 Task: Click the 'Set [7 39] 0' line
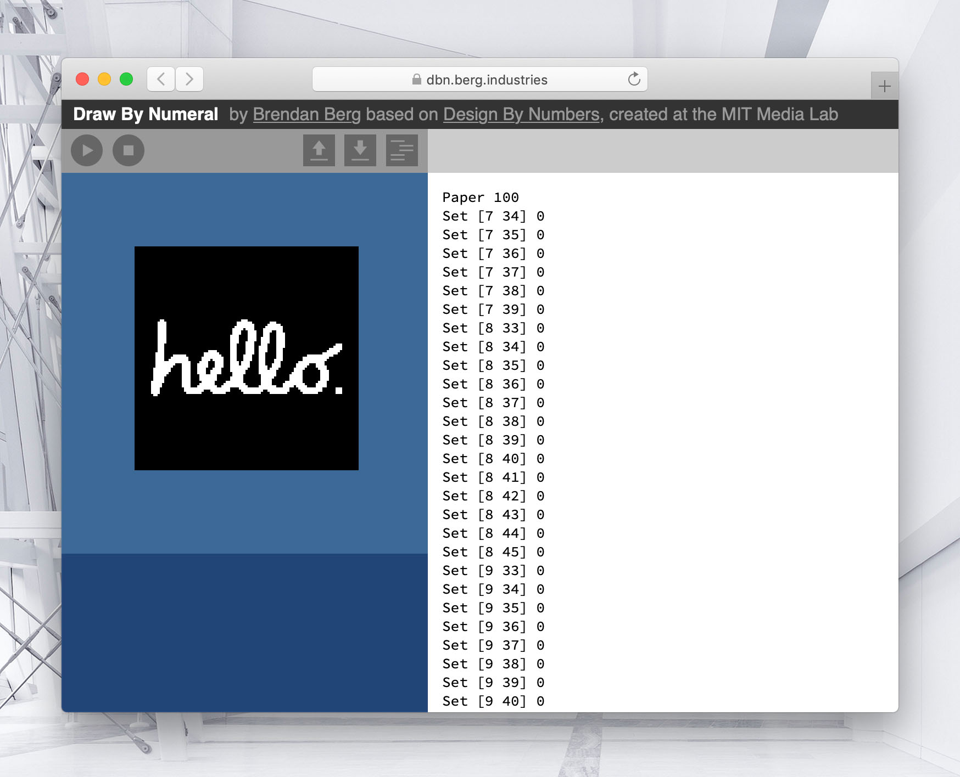click(494, 309)
